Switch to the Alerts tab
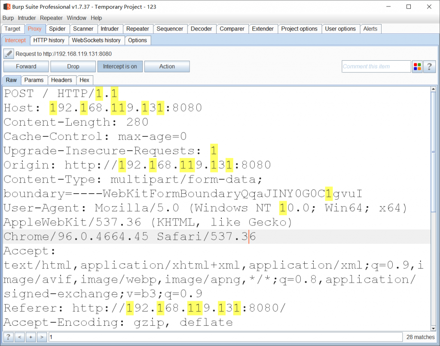The width and height of the screenshot is (440, 346). coord(370,29)
